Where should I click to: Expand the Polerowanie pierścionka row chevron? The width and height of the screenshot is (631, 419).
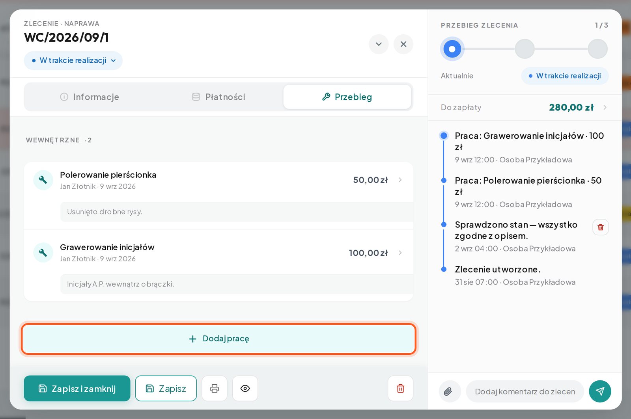pyautogui.click(x=400, y=180)
